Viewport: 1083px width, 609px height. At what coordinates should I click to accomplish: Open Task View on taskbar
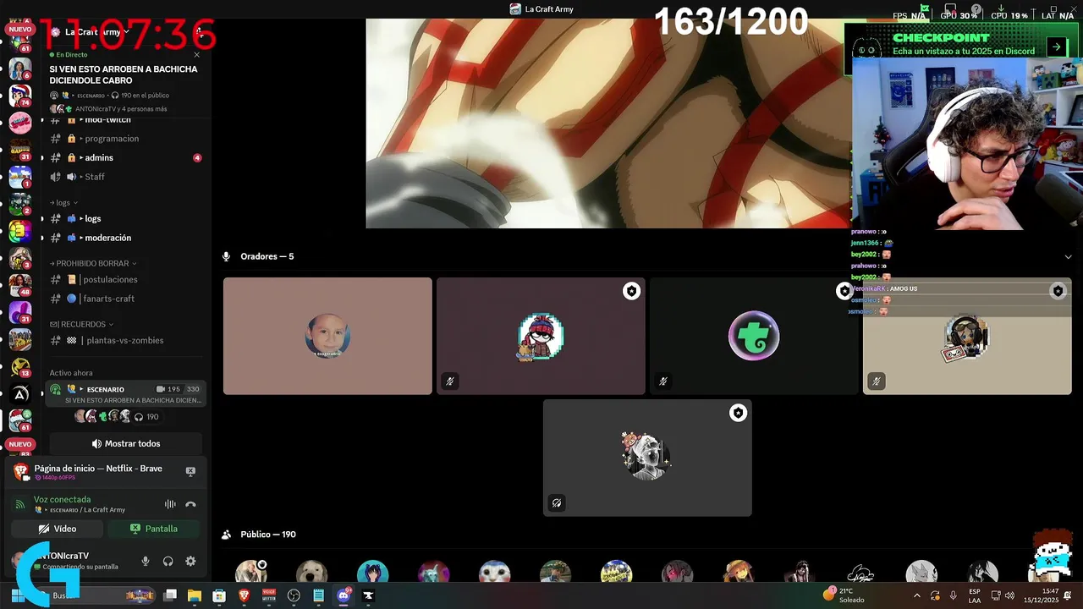(170, 595)
